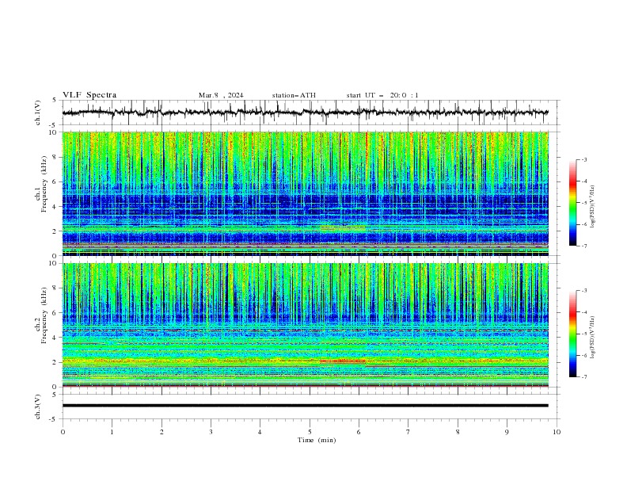This screenshot has width=627, height=485.
Task: Click the "station=ATH" header label
Action: click(x=294, y=95)
